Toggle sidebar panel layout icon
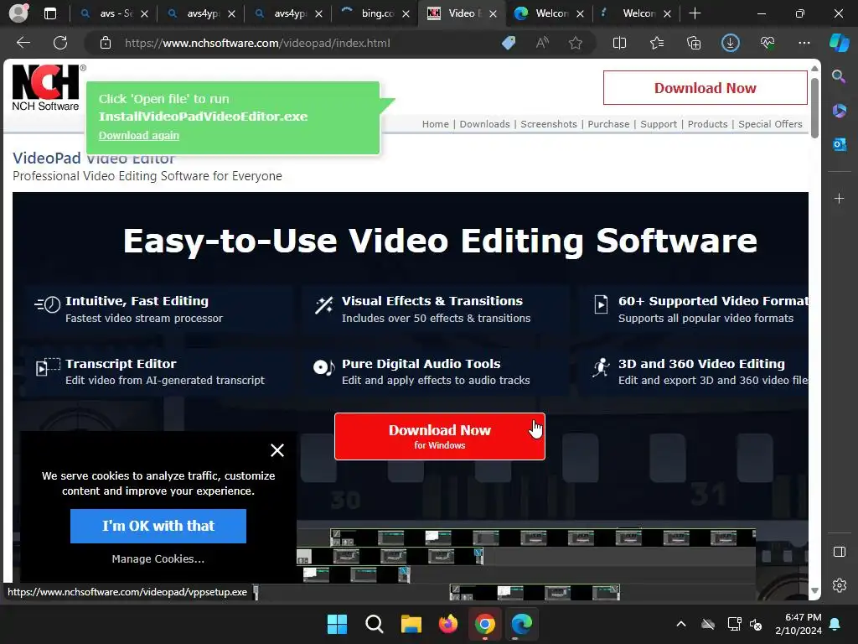Viewport: 858px width, 644px height. point(839,552)
